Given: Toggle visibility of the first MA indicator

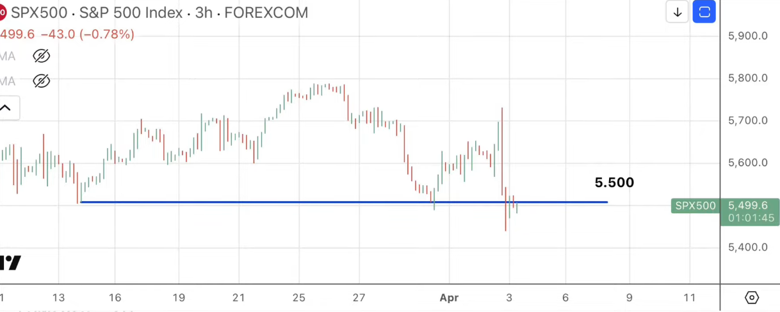Looking at the screenshot, I should tap(41, 56).
